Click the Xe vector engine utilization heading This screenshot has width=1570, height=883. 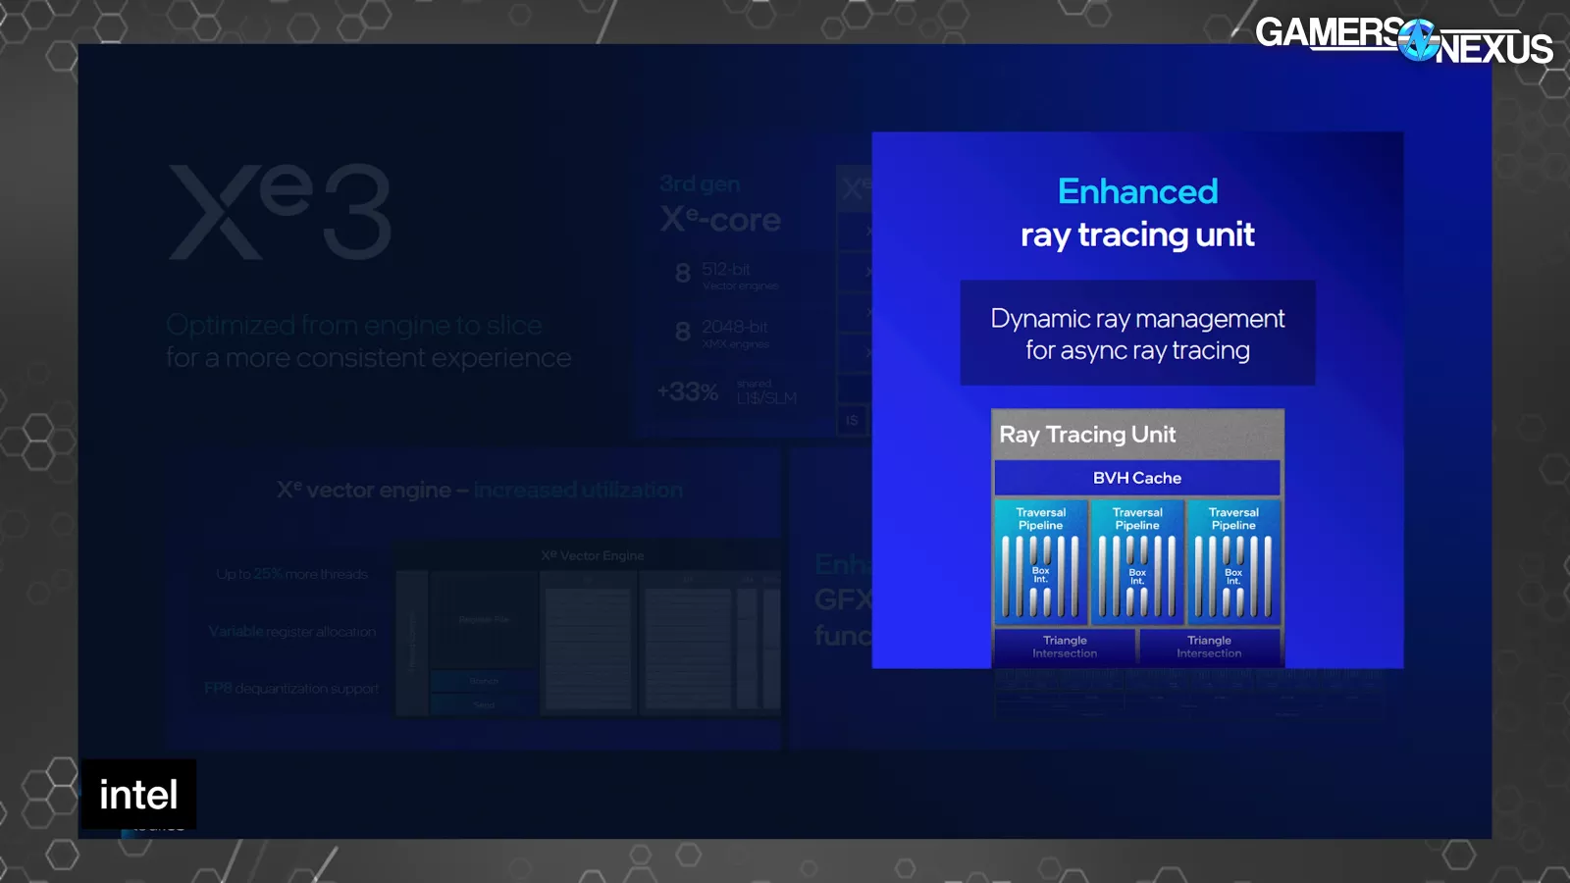(x=479, y=490)
